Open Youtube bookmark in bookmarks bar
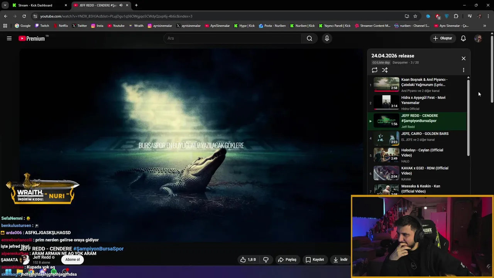The height and width of the screenshot is (278, 494). pyautogui.click(x=116, y=26)
